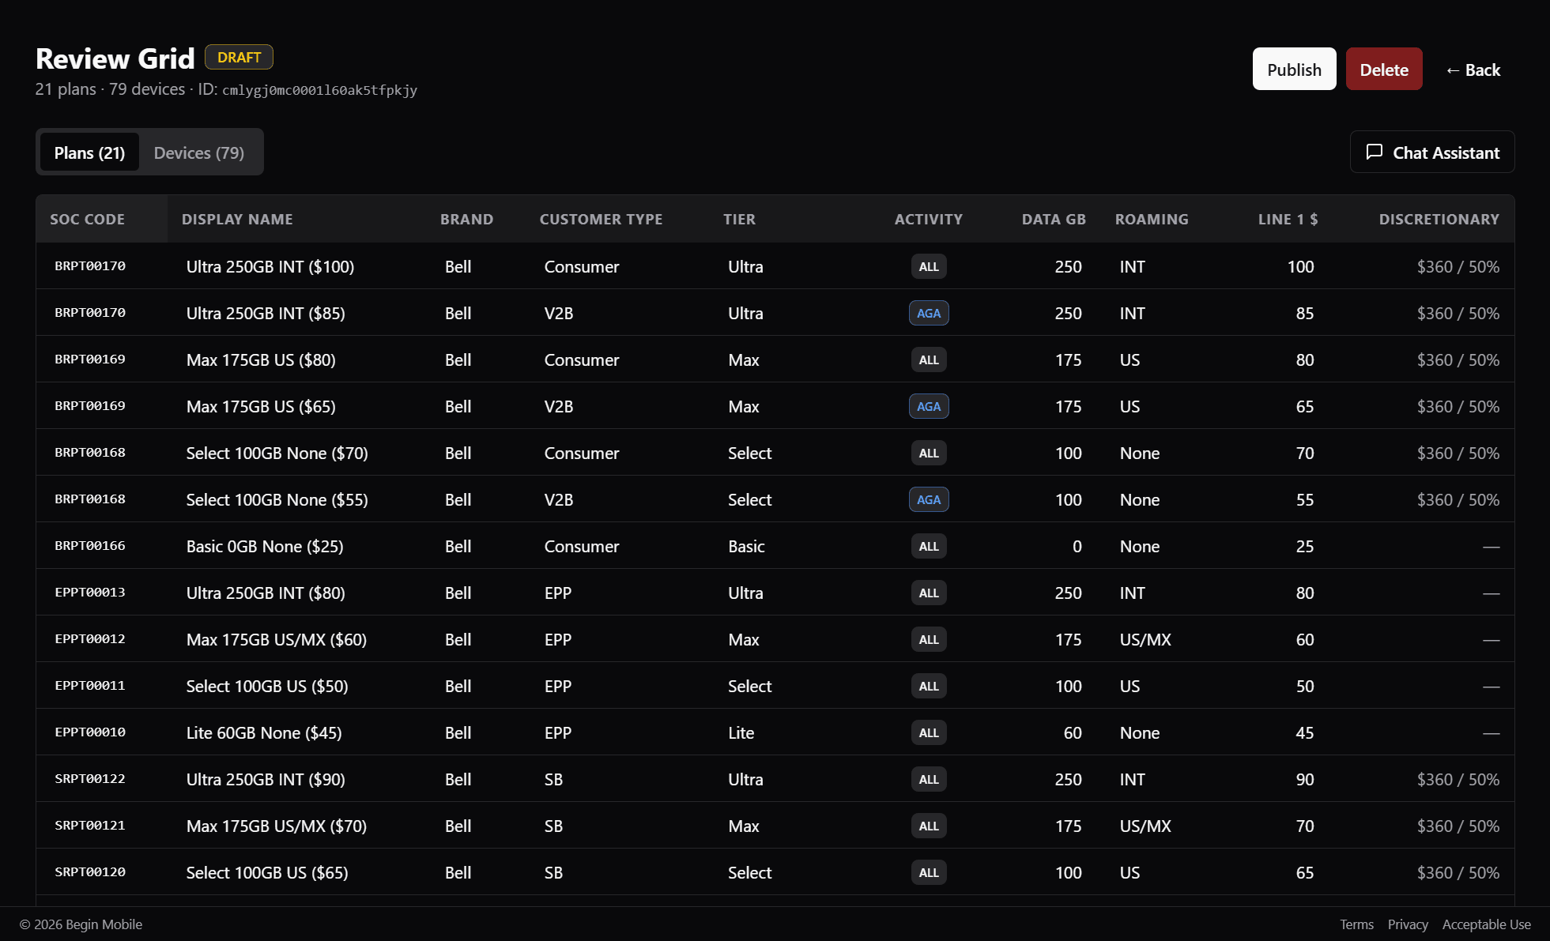
Task: Click the DATA GB column header
Action: [1053, 219]
